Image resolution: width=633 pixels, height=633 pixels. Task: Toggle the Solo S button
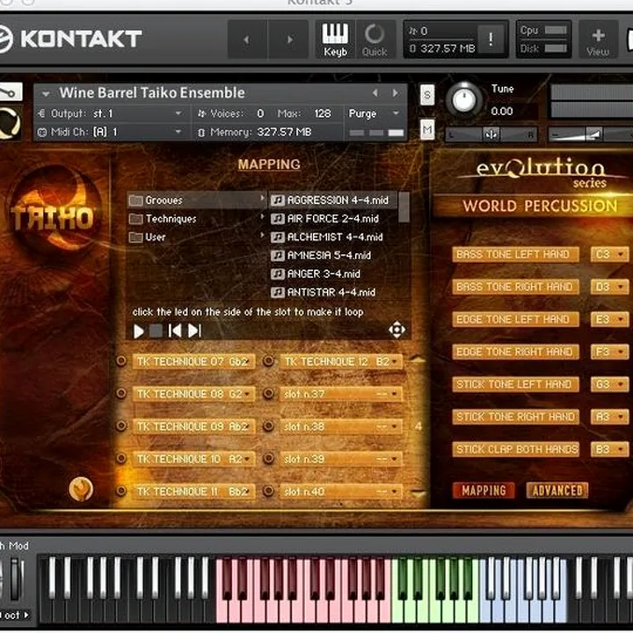point(427,95)
